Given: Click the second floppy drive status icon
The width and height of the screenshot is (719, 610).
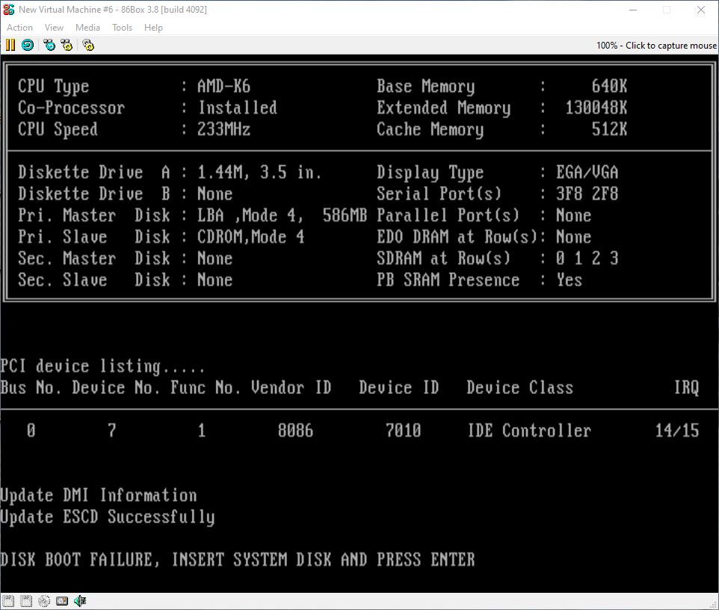Looking at the screenshot, I should (x=26, y=600).
